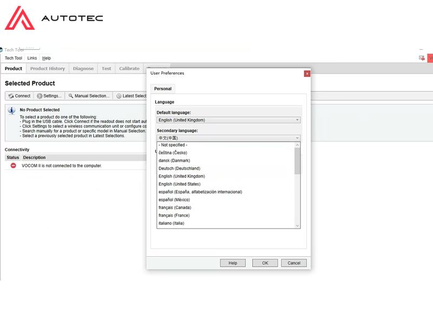Switch to the Diagnose tab
433x325 pixels.
[83, 69]
